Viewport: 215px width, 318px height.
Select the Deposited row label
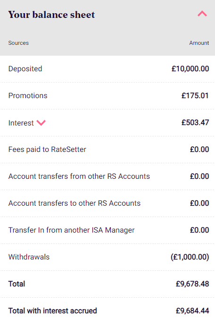[x=25, y=69]
